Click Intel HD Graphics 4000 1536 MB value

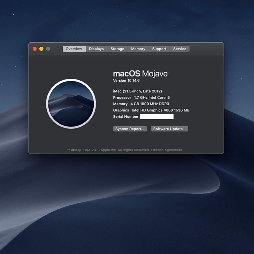(x=161, y=110)
